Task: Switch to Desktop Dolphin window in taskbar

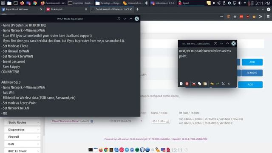Action: click(108, 3)
